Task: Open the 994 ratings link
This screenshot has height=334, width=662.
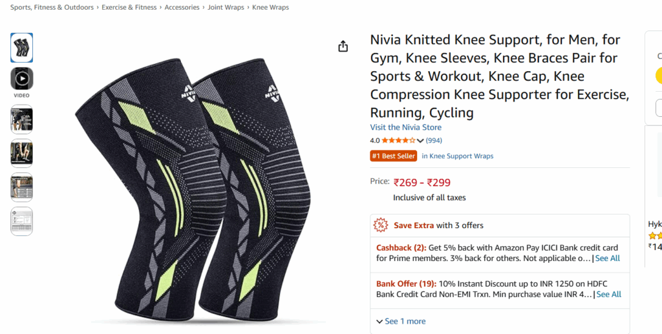Action: pos(434,140)
